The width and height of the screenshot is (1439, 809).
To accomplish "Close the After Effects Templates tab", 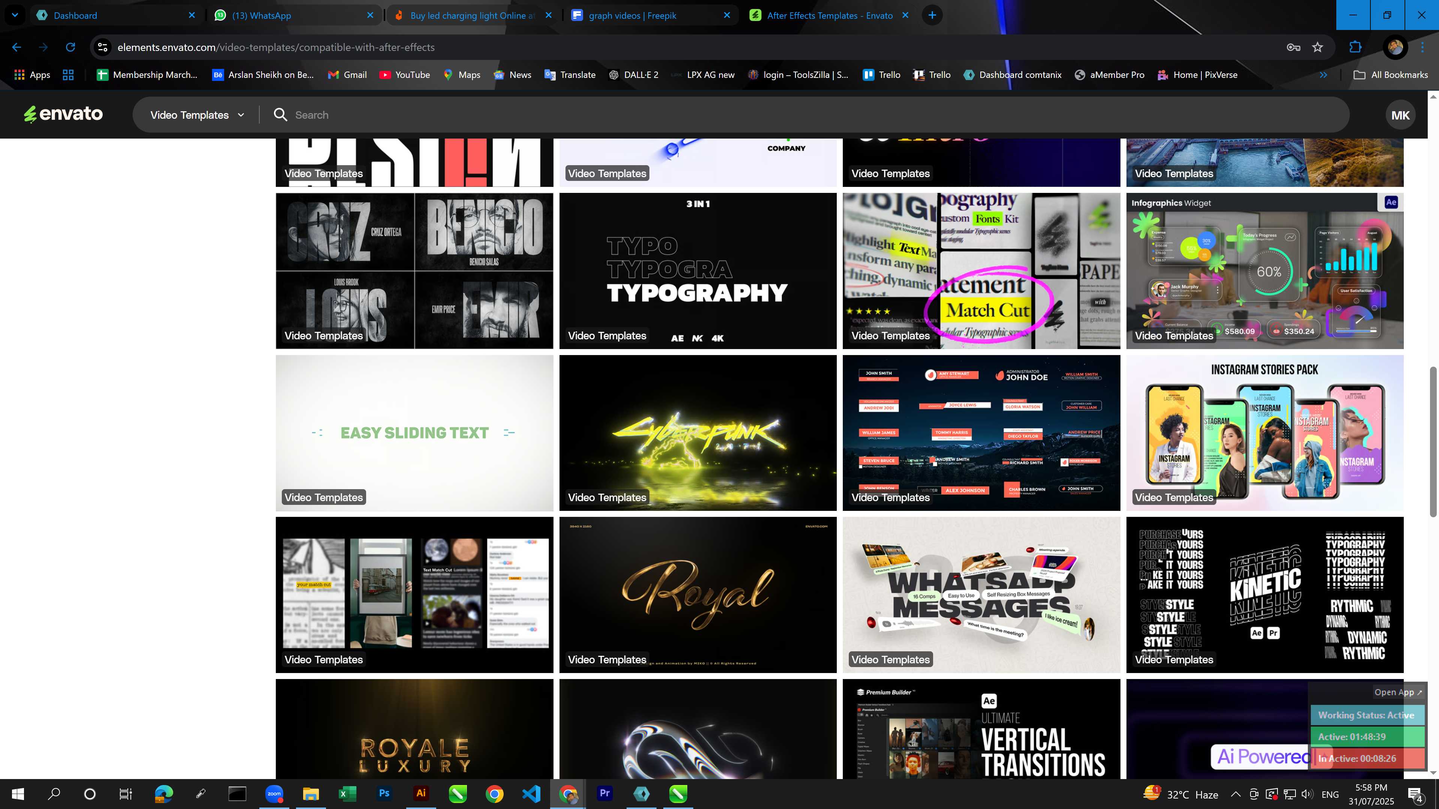I will click(x=905, y=15).
